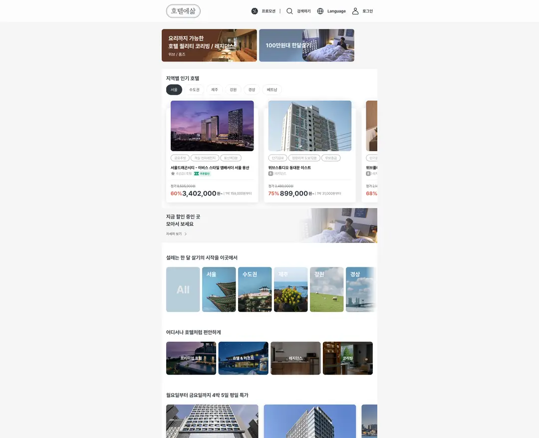Click the 위브스튜디오 동대문 이스트 title
The height and width of the screenshot is (438, 539).
pos(289,168)
